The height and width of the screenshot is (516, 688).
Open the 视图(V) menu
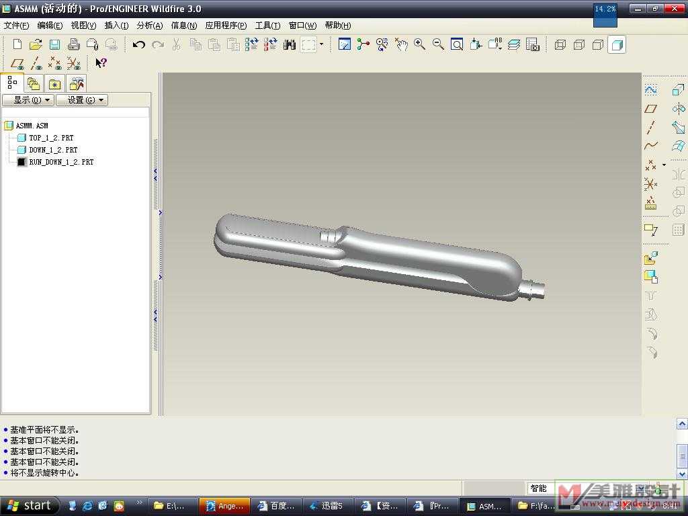click(83, 26)
